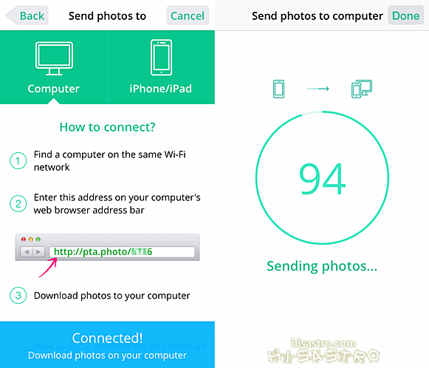Tap the Back button
The width and height of the screenshot is (429, 368).
click(x=27, y=16)
